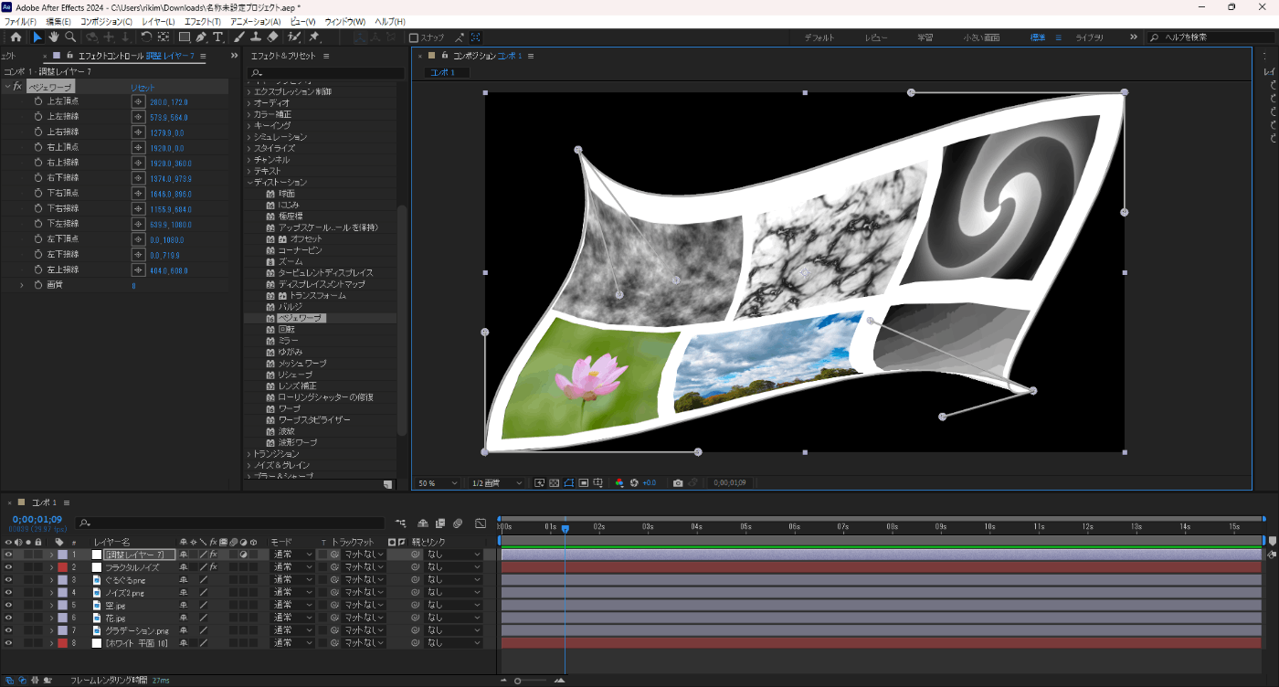Open grid and guide options icon

pyautogui.click(x=597, y=482)
